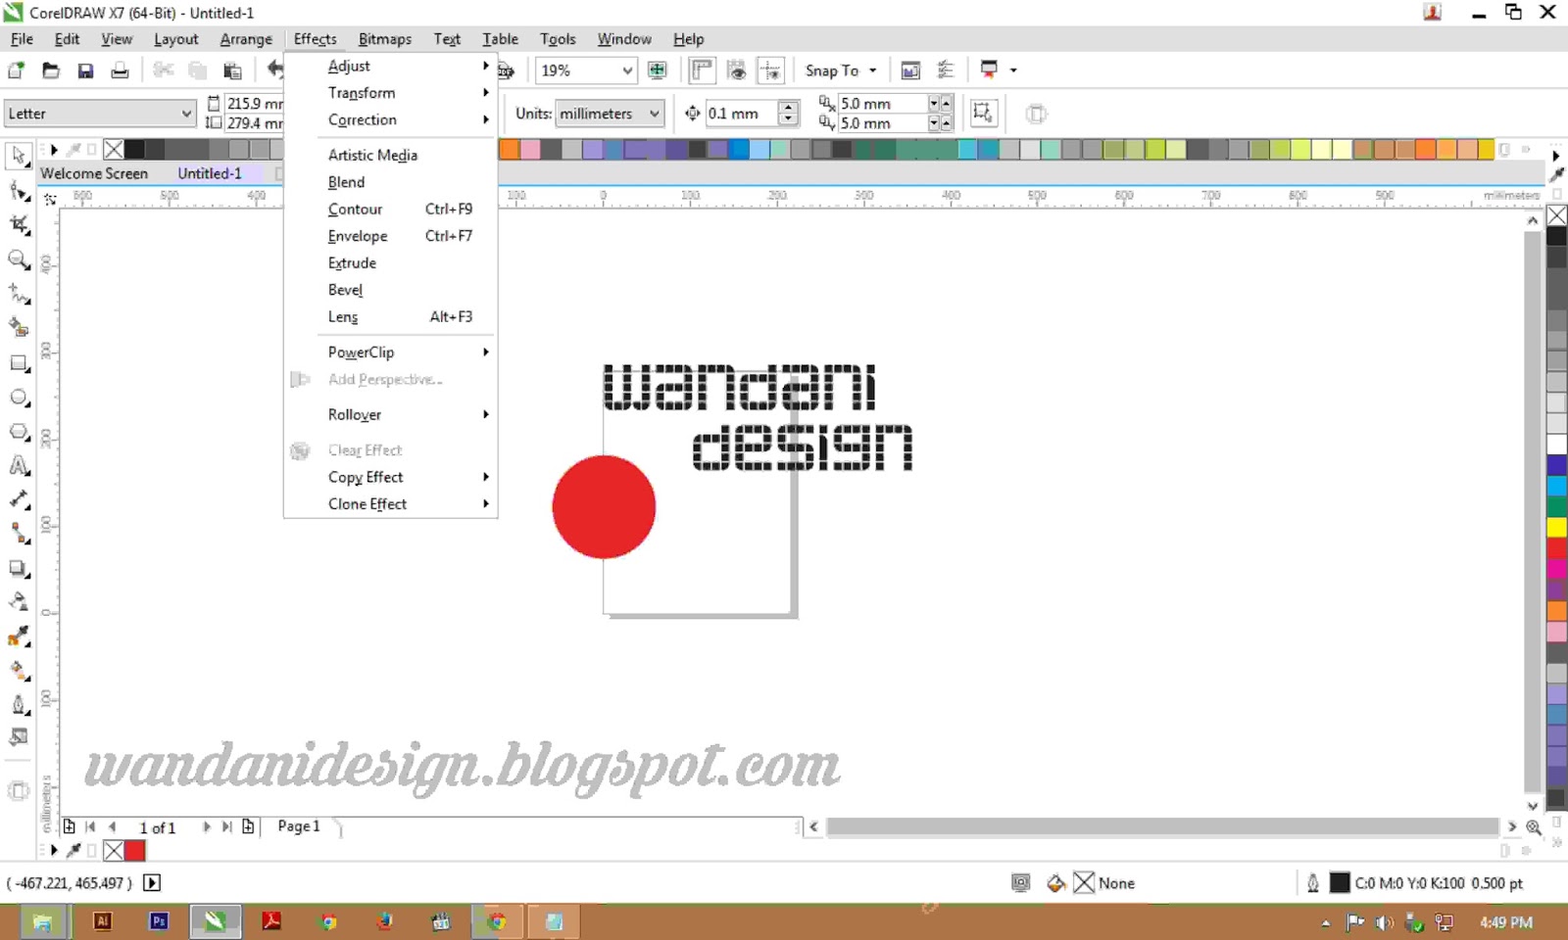This screenshot has height=940, width=1568.
Task: Click the taskbar clock showing 4:49 PM
Action: [x=1506, y=922]
